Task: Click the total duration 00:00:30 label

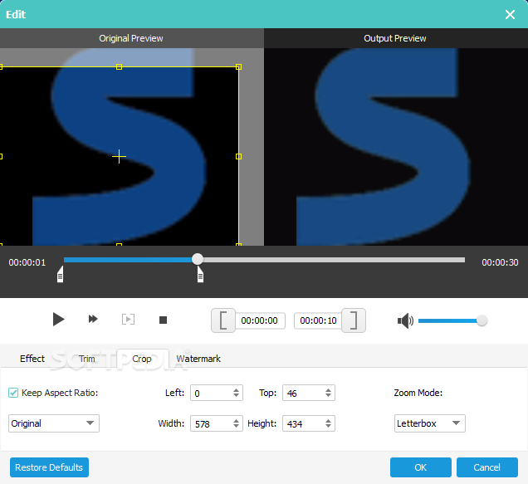Action: [x=500, y=262]
